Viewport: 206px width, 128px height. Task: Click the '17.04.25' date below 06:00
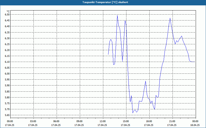(56, 125)
